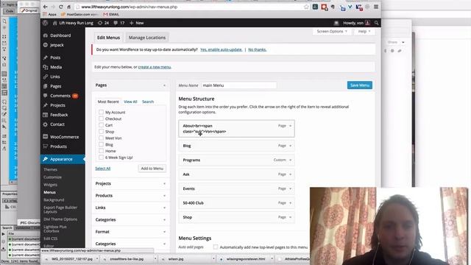Bookmark page with the star icon
Image resolution: width=471 pixels, height=265 pixels.
306,7
